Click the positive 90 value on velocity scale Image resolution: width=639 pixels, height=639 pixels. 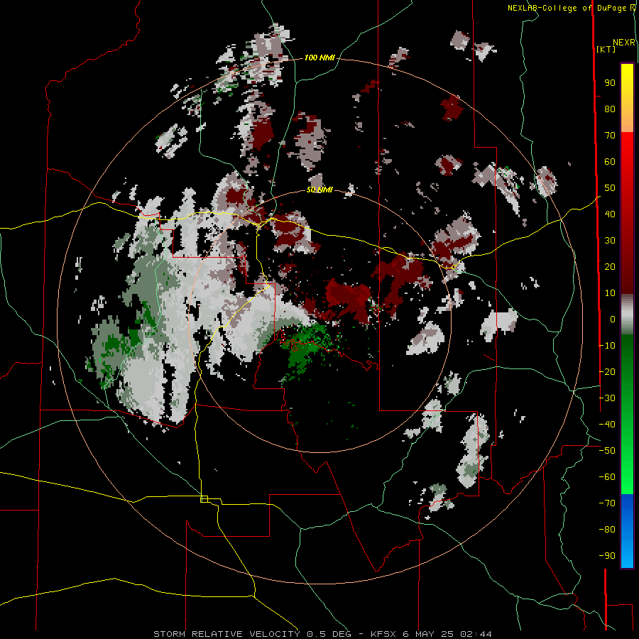click(610, 83)
